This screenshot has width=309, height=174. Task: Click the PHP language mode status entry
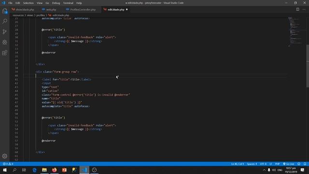click(277, 164)
